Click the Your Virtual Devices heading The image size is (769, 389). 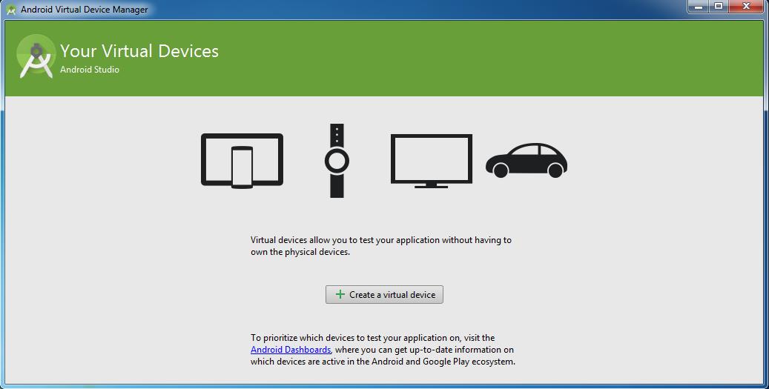[x=139, y=51]
